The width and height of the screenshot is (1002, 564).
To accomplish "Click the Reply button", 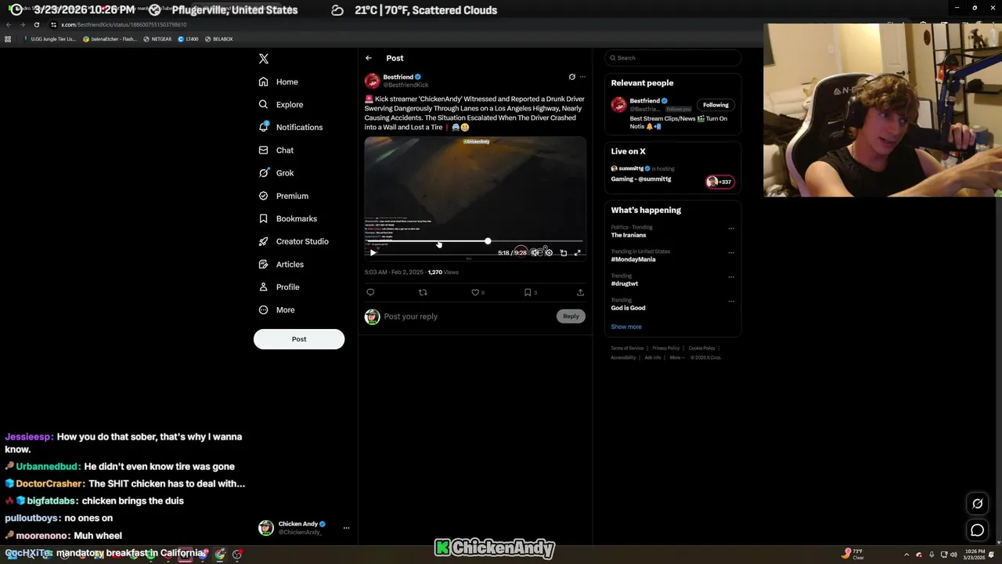I will pyautogui.click(x=571, y=316).
